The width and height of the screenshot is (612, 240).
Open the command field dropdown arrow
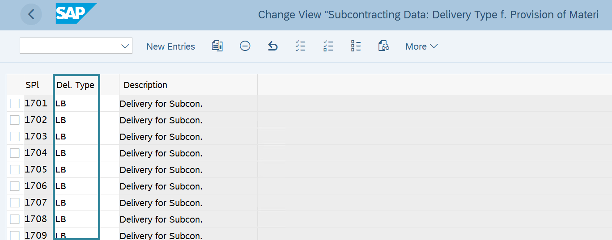[x=125, y=46]
